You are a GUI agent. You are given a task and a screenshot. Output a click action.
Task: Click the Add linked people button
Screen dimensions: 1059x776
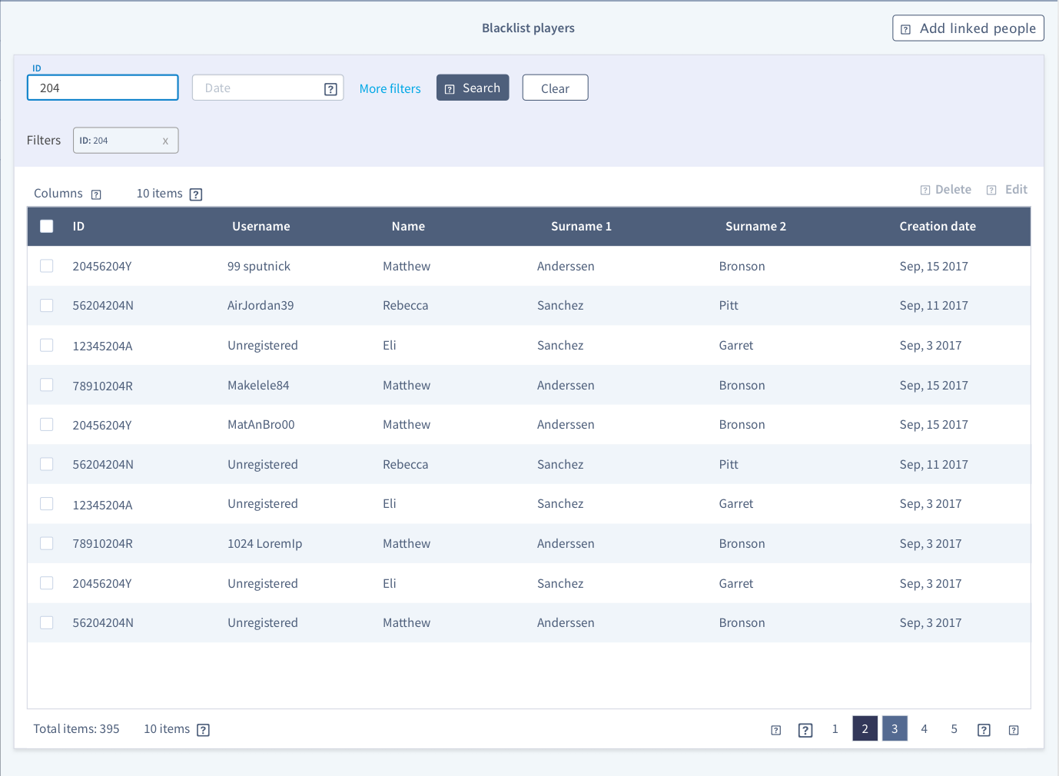(968, 28)
